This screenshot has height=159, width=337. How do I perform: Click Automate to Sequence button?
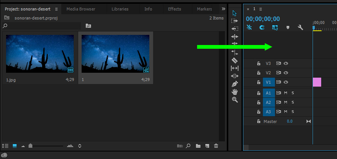[180, 146]
